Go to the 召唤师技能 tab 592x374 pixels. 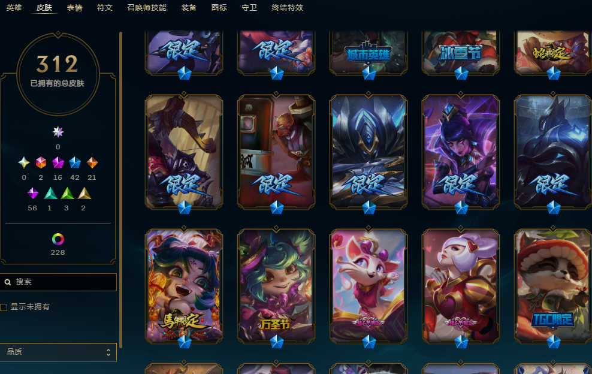pos(147,8)
